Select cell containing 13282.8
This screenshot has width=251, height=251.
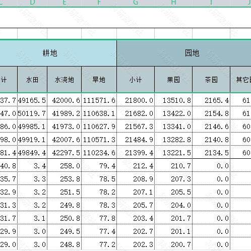pos(173,139)
